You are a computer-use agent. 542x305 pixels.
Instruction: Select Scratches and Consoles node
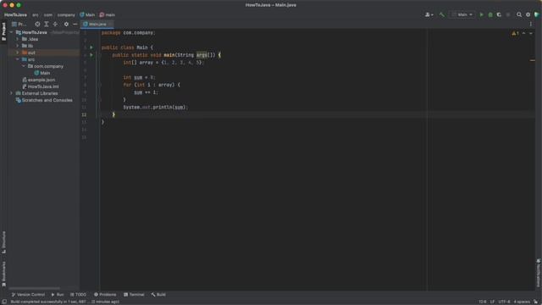[44, 100]
